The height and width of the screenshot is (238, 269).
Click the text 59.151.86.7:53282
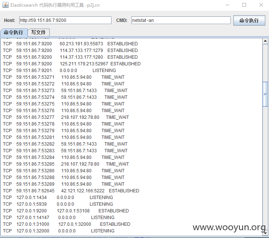click(x=35, y=144)
